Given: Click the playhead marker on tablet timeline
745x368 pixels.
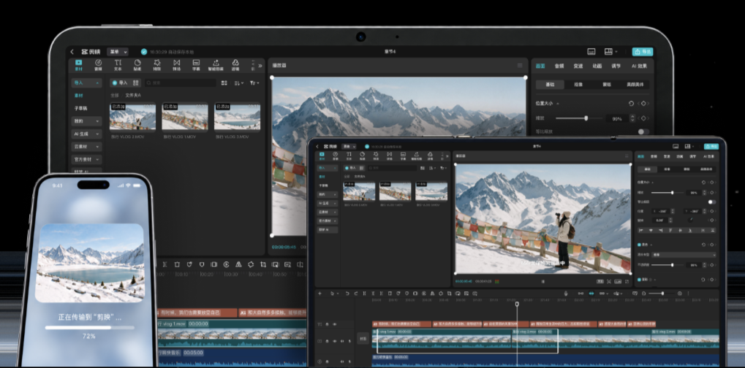Looking at the screenshot, I should pos(517,304).
